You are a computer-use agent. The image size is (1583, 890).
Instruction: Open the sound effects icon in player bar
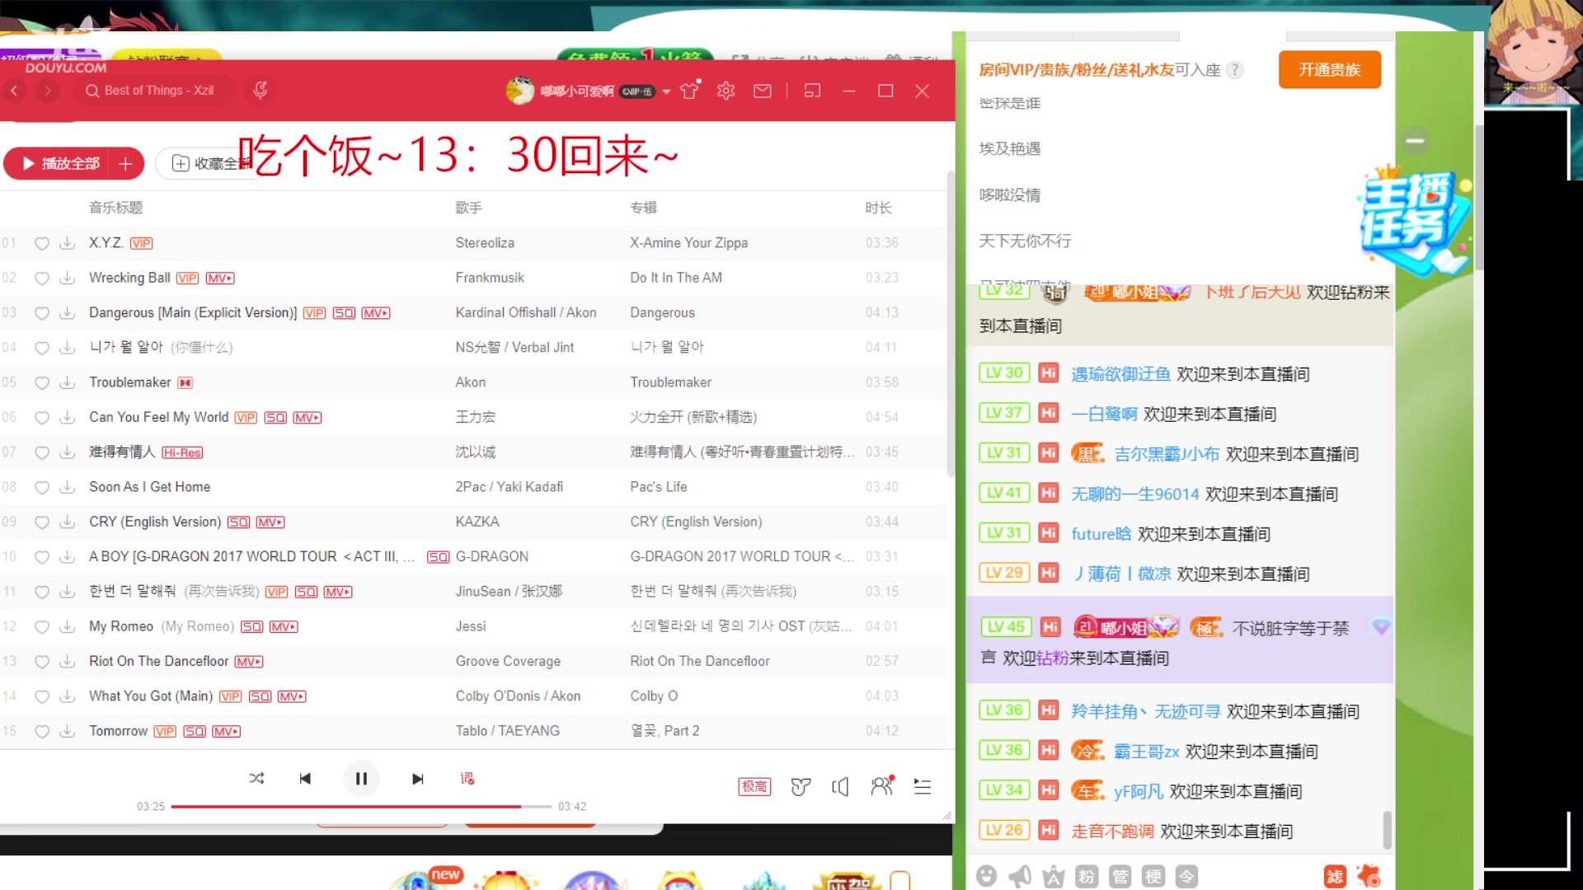coord(801,787)
